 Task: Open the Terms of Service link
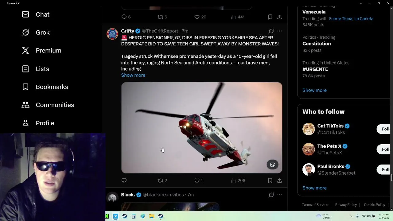coord(315,205)
